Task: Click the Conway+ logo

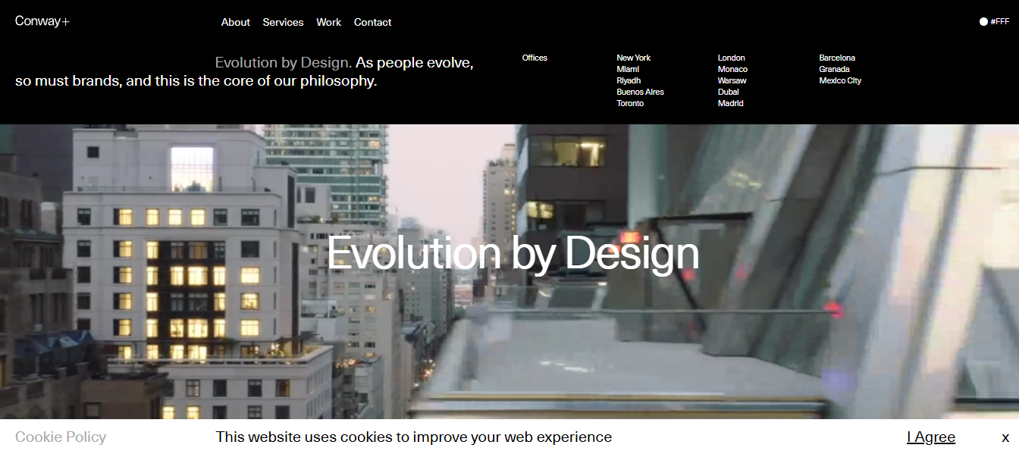Action: click(x=42, y=21)
